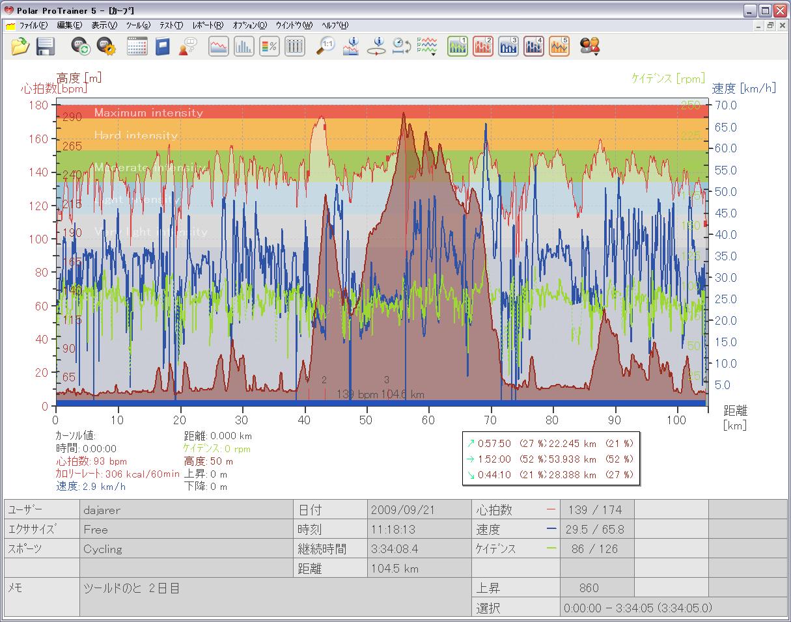Open file with the folder icon
Image resolution: width=791 pixels, height=622 pixels.
coord(21,46)
